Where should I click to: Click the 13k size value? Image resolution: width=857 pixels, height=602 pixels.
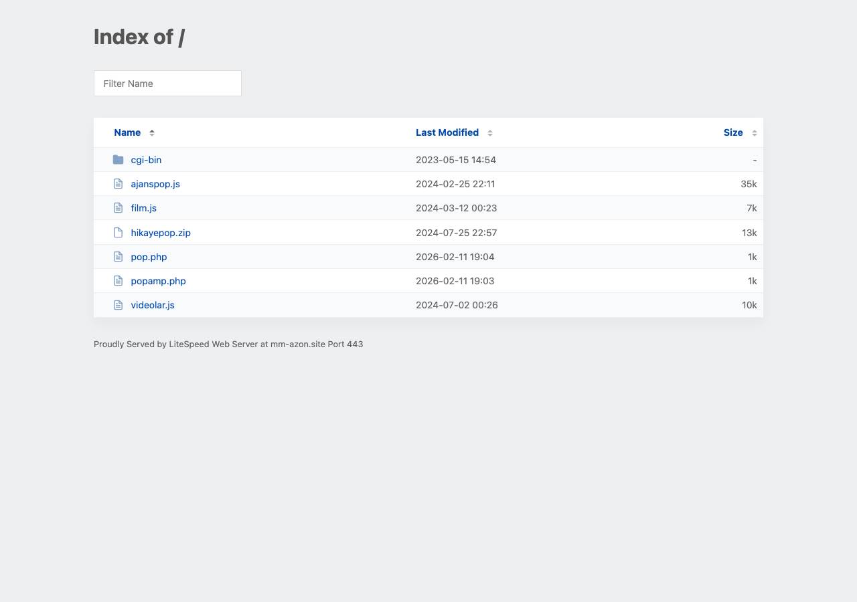click(749, 233)
